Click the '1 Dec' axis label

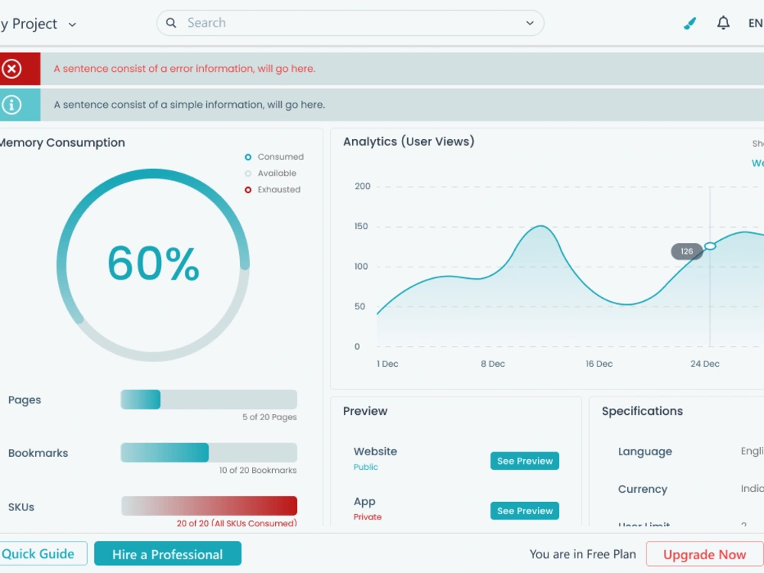387,364
